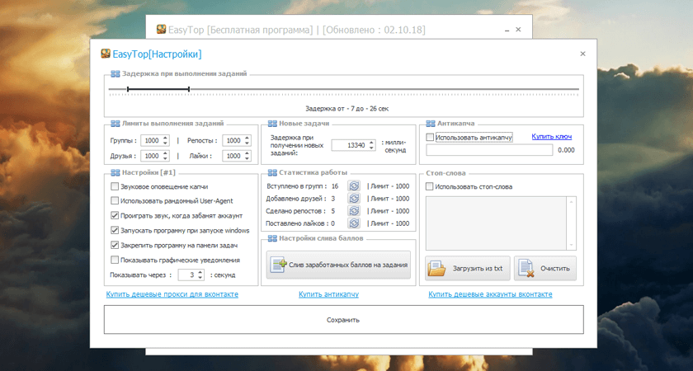The image size is (693, 371).
Task: Open Купить антикапчу link
Action: (x=328, y=294)
